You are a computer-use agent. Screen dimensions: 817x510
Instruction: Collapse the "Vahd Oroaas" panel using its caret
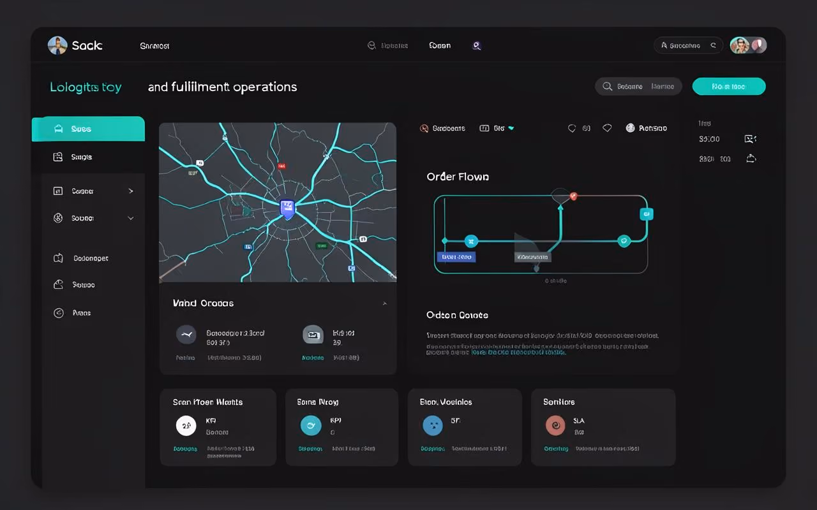click(x=384, y=304)
